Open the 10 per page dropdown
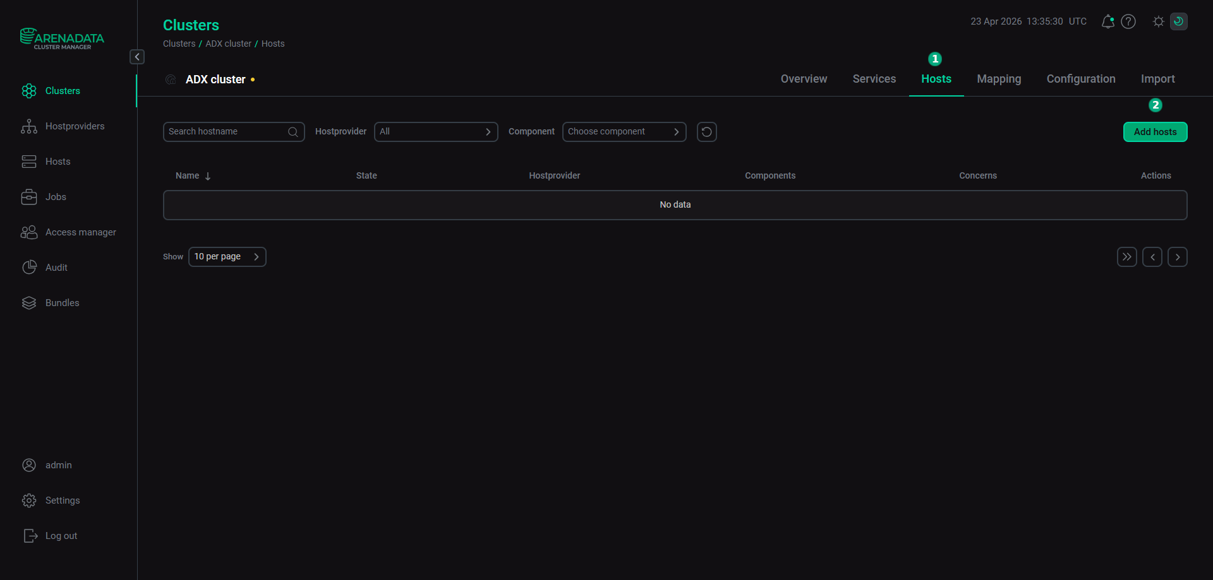This screenshot has height=580, width=1213. point(227,257)
